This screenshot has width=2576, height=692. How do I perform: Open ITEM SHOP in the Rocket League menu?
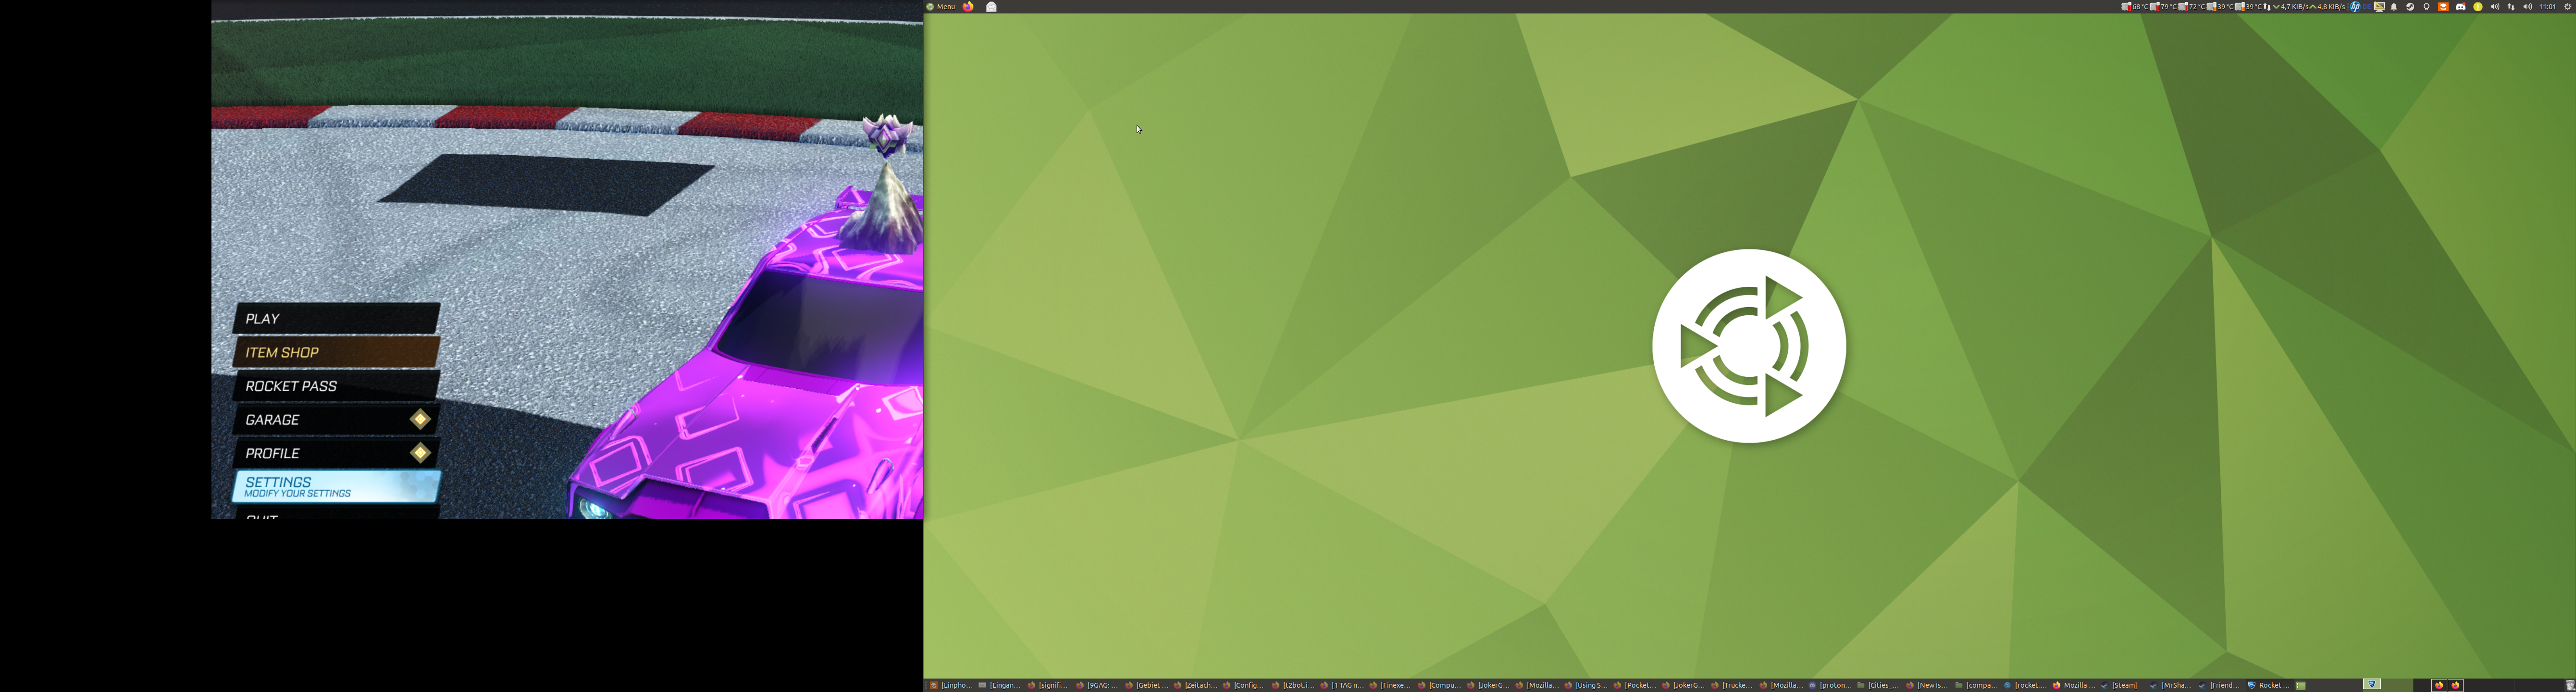pos(336,352)
